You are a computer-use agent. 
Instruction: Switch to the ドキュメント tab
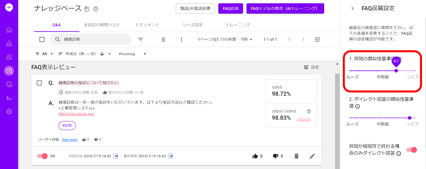click(147, 25)
